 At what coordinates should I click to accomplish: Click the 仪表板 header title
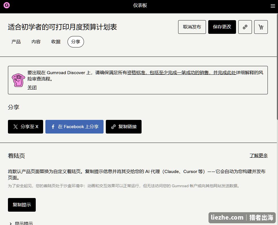pyautogui.click(x=140, y=5)
